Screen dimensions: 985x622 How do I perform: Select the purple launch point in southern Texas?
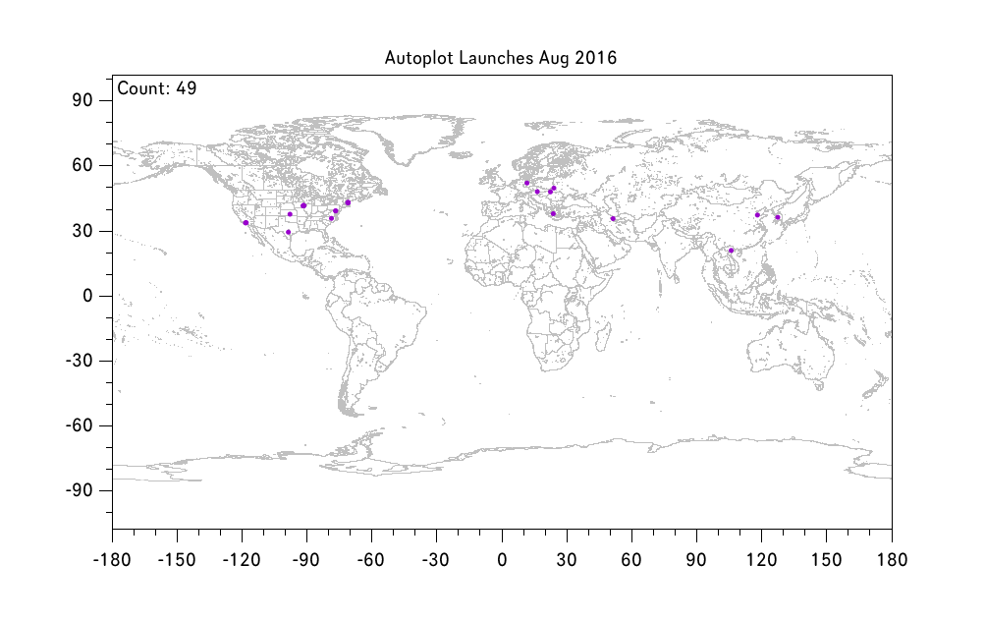pos(289,233)
